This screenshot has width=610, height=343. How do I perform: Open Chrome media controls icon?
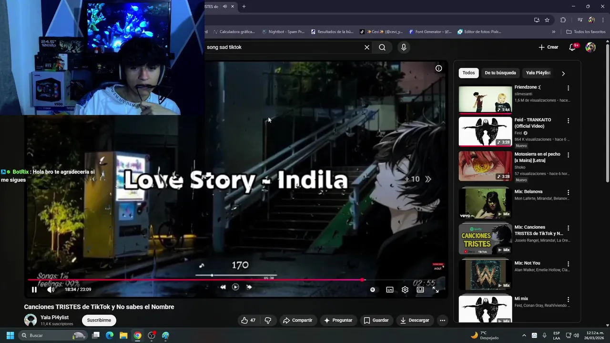coord(580,20)
